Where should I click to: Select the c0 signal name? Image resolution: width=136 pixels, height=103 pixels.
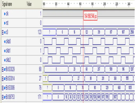point(7,32)
